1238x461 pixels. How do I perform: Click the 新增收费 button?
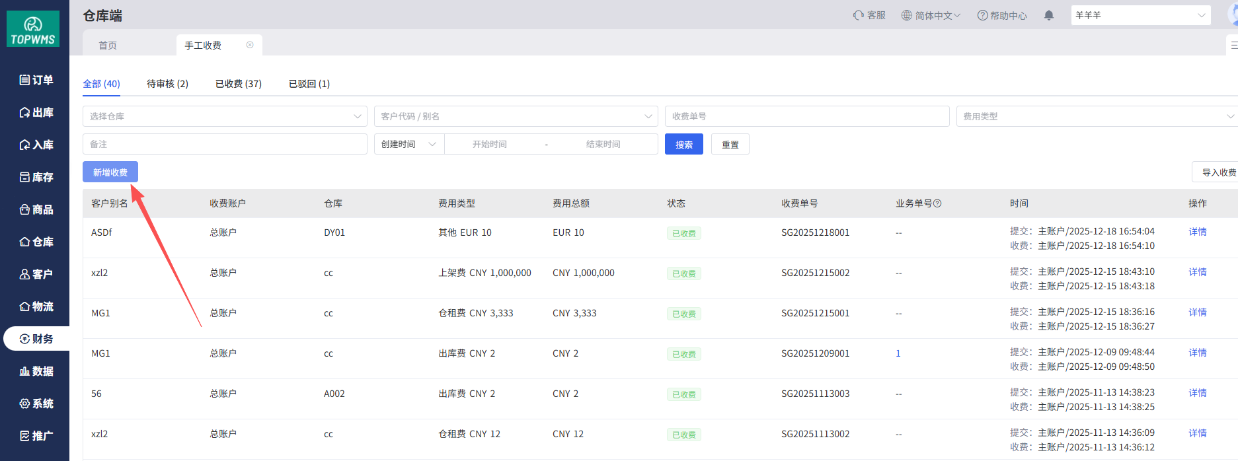[110, 172]
